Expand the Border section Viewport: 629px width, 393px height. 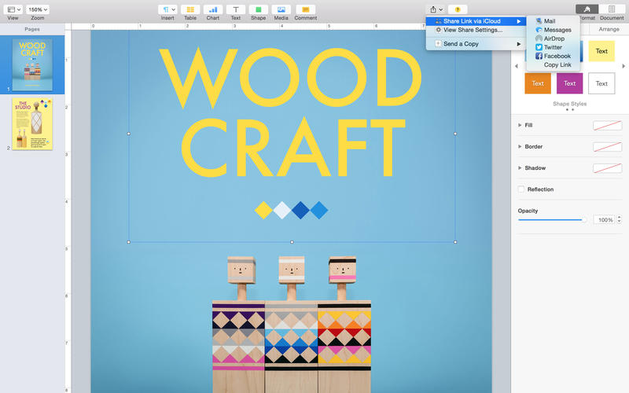click(x=520, y=146)
